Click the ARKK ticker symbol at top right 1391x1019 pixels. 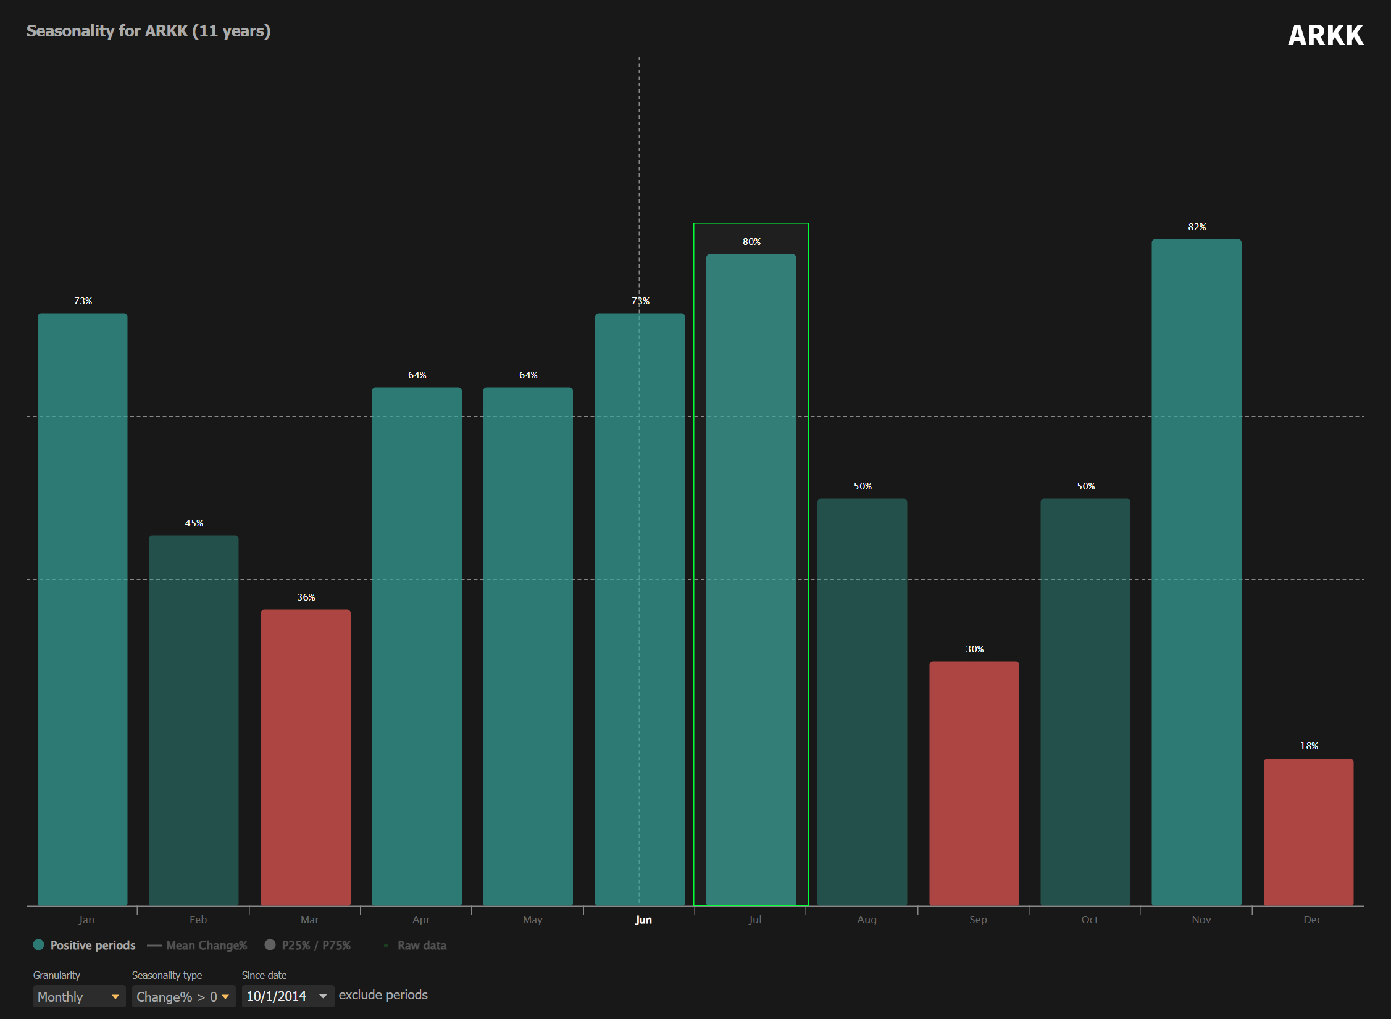click(x=1326, y=35)
